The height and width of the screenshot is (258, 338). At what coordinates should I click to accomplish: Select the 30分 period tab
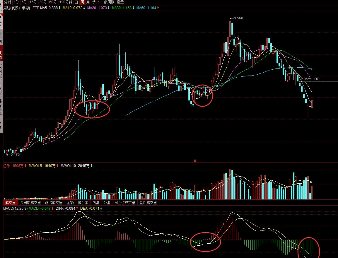coord(43,2)
